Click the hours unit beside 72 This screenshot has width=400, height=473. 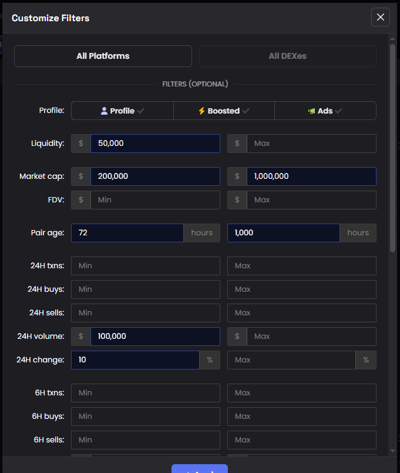coord(202,233)
